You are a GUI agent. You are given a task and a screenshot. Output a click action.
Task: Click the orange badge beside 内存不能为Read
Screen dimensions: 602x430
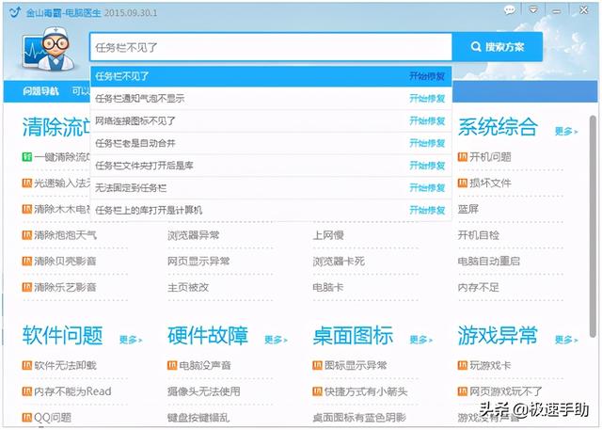(27, 391)
